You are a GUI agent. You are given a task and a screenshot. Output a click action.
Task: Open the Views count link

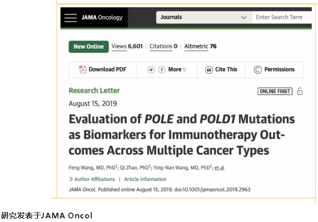(x=127, y=46)
